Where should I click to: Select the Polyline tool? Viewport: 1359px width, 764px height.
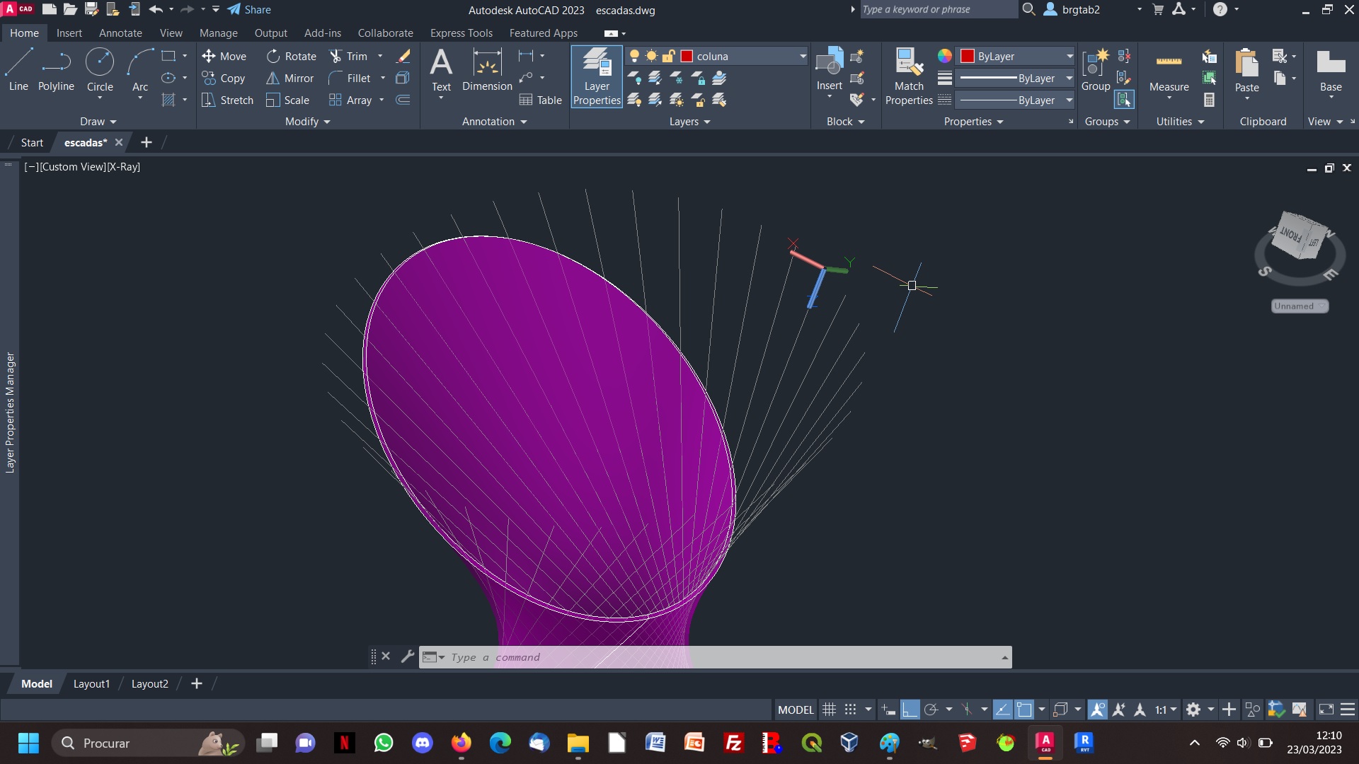pos(56,71)
